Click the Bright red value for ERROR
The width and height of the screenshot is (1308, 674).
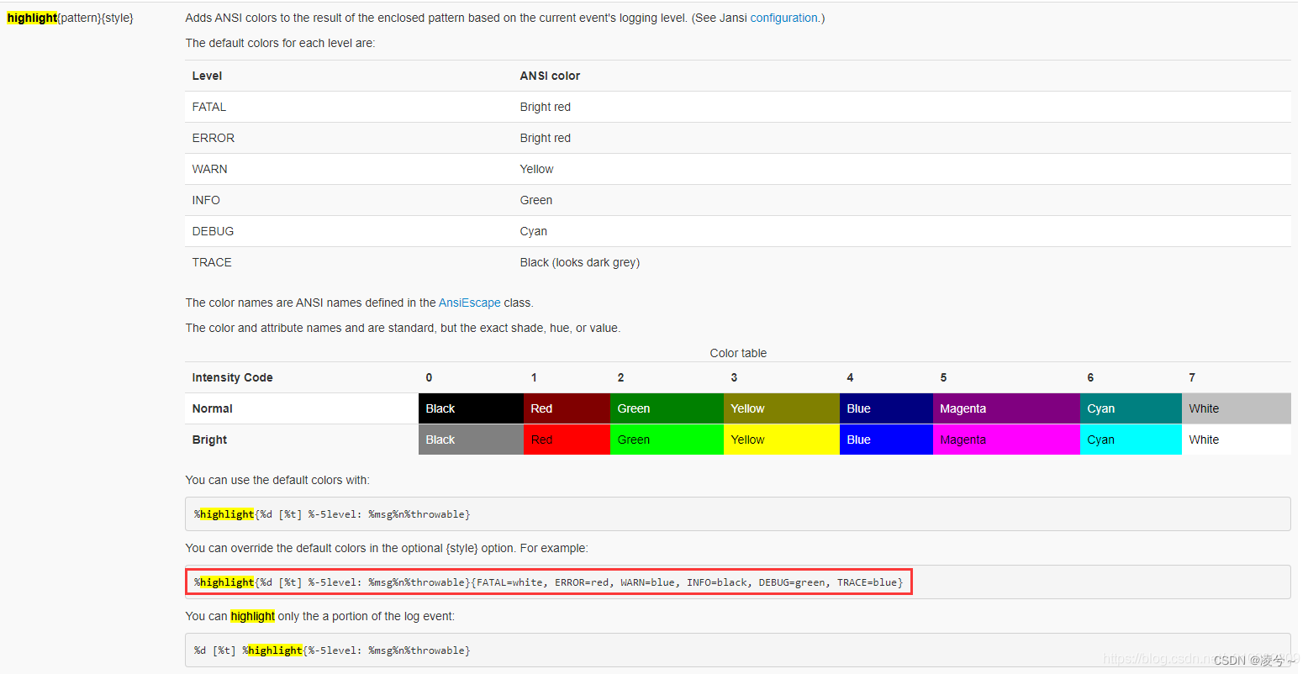(545, 138)
